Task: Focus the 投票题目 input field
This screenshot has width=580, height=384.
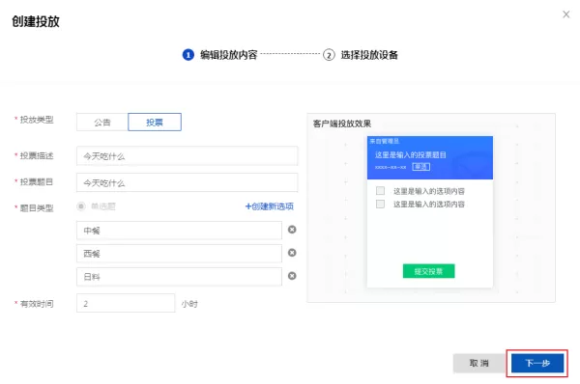Action: [187, 182]
